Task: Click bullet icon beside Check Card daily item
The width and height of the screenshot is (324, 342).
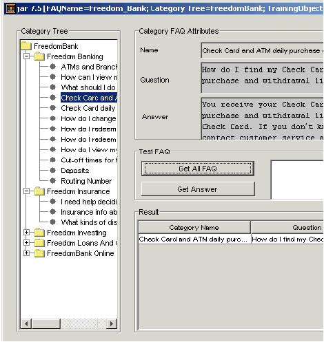Action: (52, 108)
